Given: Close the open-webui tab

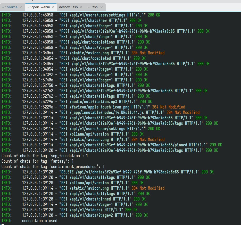Looking at the screenshot, I should [53, 7].
